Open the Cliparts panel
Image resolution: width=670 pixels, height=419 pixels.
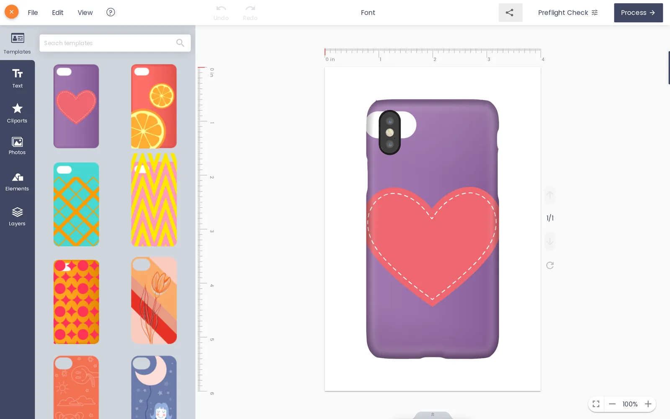(x=17, y=113)
